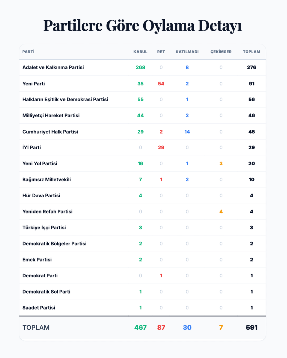Click the TOPLAM column header
This screenshot has width=287, height=358.
[252, 52]
